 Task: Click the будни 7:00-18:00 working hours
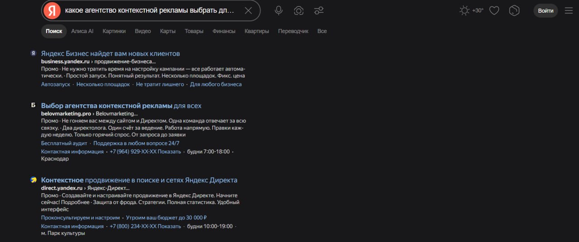point(208,152)
